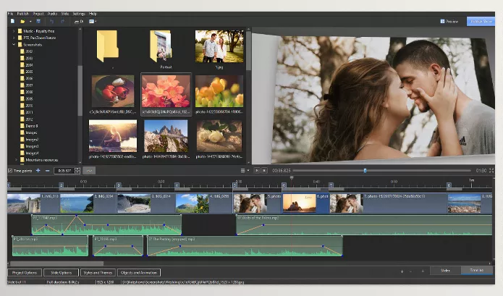Select the orange flowers thumbnail

[x=166, y=91]
